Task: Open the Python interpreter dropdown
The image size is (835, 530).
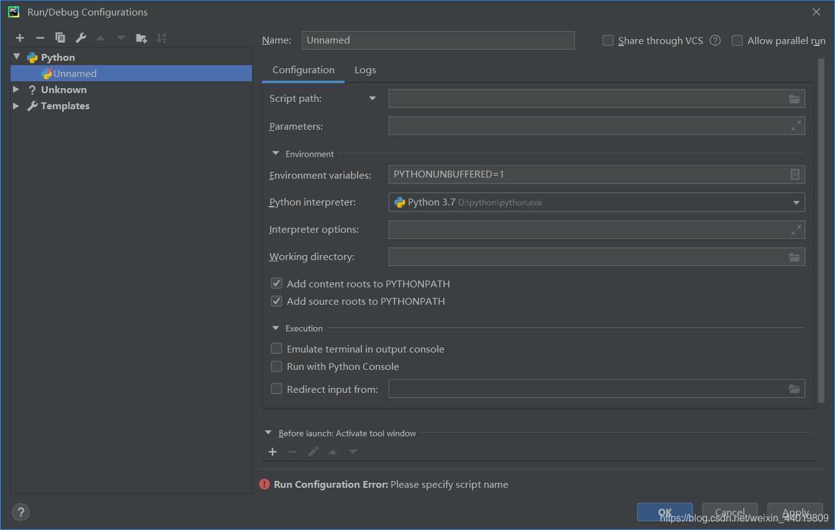Action: [x=795, y=202]
